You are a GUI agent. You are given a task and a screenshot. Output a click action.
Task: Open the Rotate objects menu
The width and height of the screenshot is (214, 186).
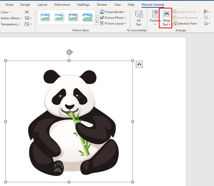[207, 23]
